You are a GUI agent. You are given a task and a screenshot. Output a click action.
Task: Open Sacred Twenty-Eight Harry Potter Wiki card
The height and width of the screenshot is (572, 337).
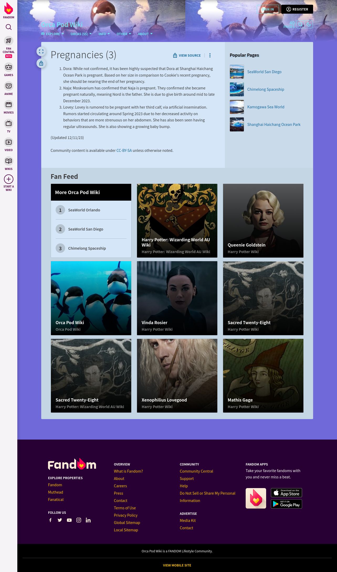(263, 298)
